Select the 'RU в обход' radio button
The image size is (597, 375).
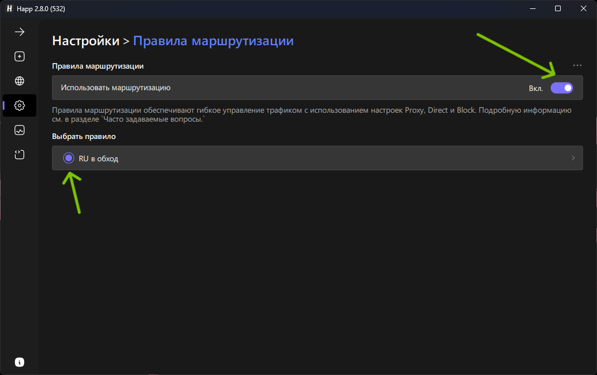(68, 158)
